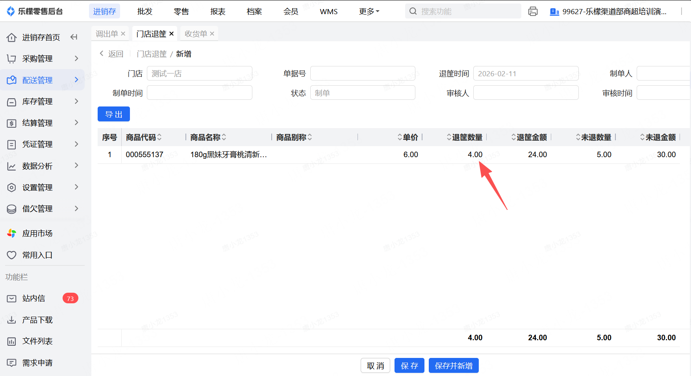This screenshot has height=376, width=691.
Task: Click the 库存管理 box icon
Action: tap(12, 102)
